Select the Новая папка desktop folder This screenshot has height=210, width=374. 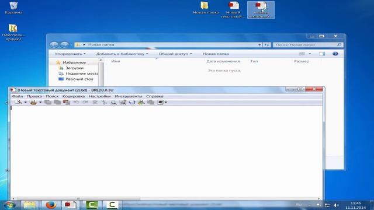click(206, 8)
